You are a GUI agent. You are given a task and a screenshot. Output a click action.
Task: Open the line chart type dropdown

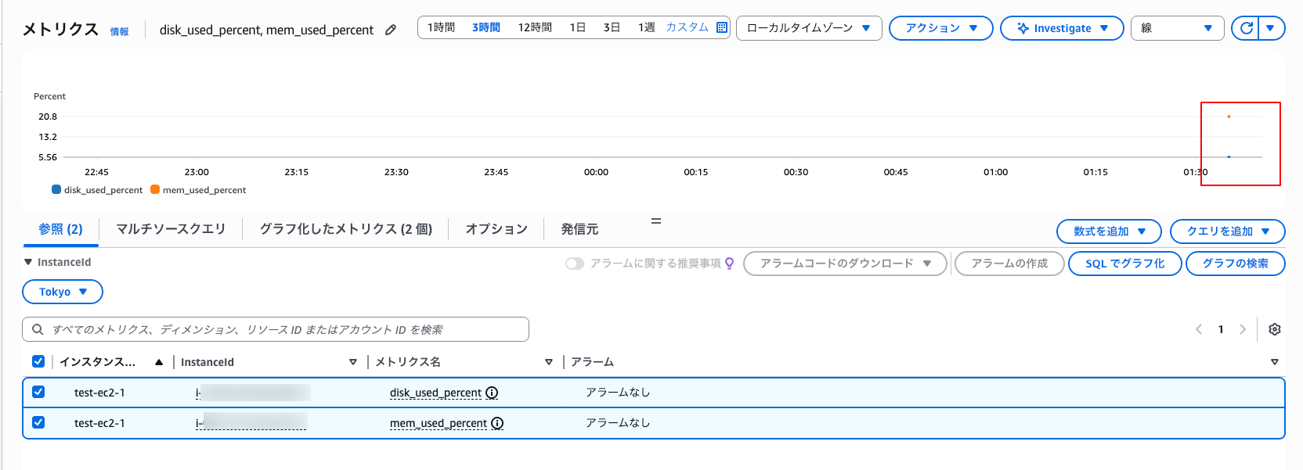coord(1178,28)
